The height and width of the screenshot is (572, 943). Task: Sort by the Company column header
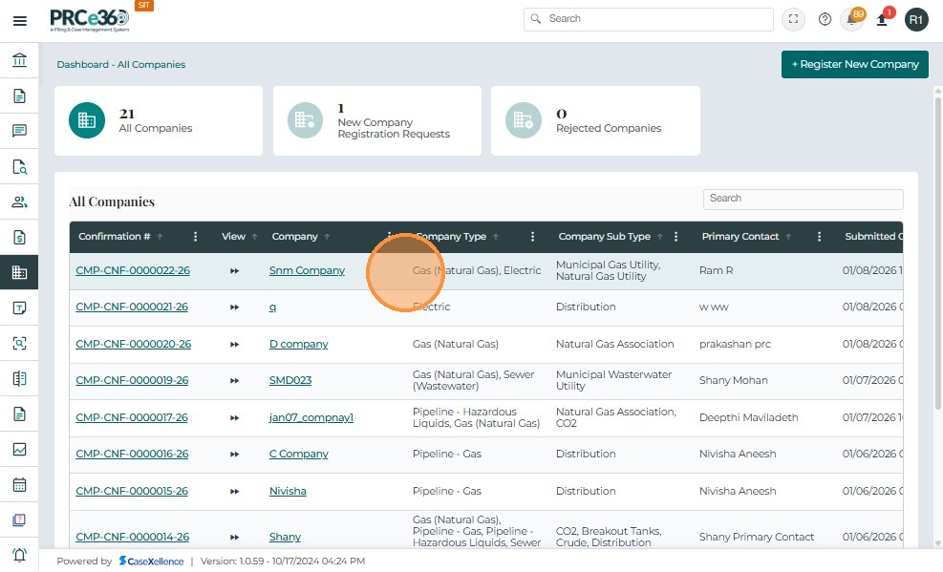point(294,237)
